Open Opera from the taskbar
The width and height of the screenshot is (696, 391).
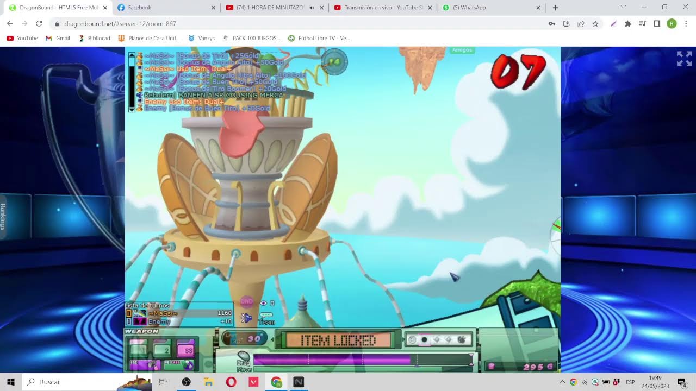(231, 382)
